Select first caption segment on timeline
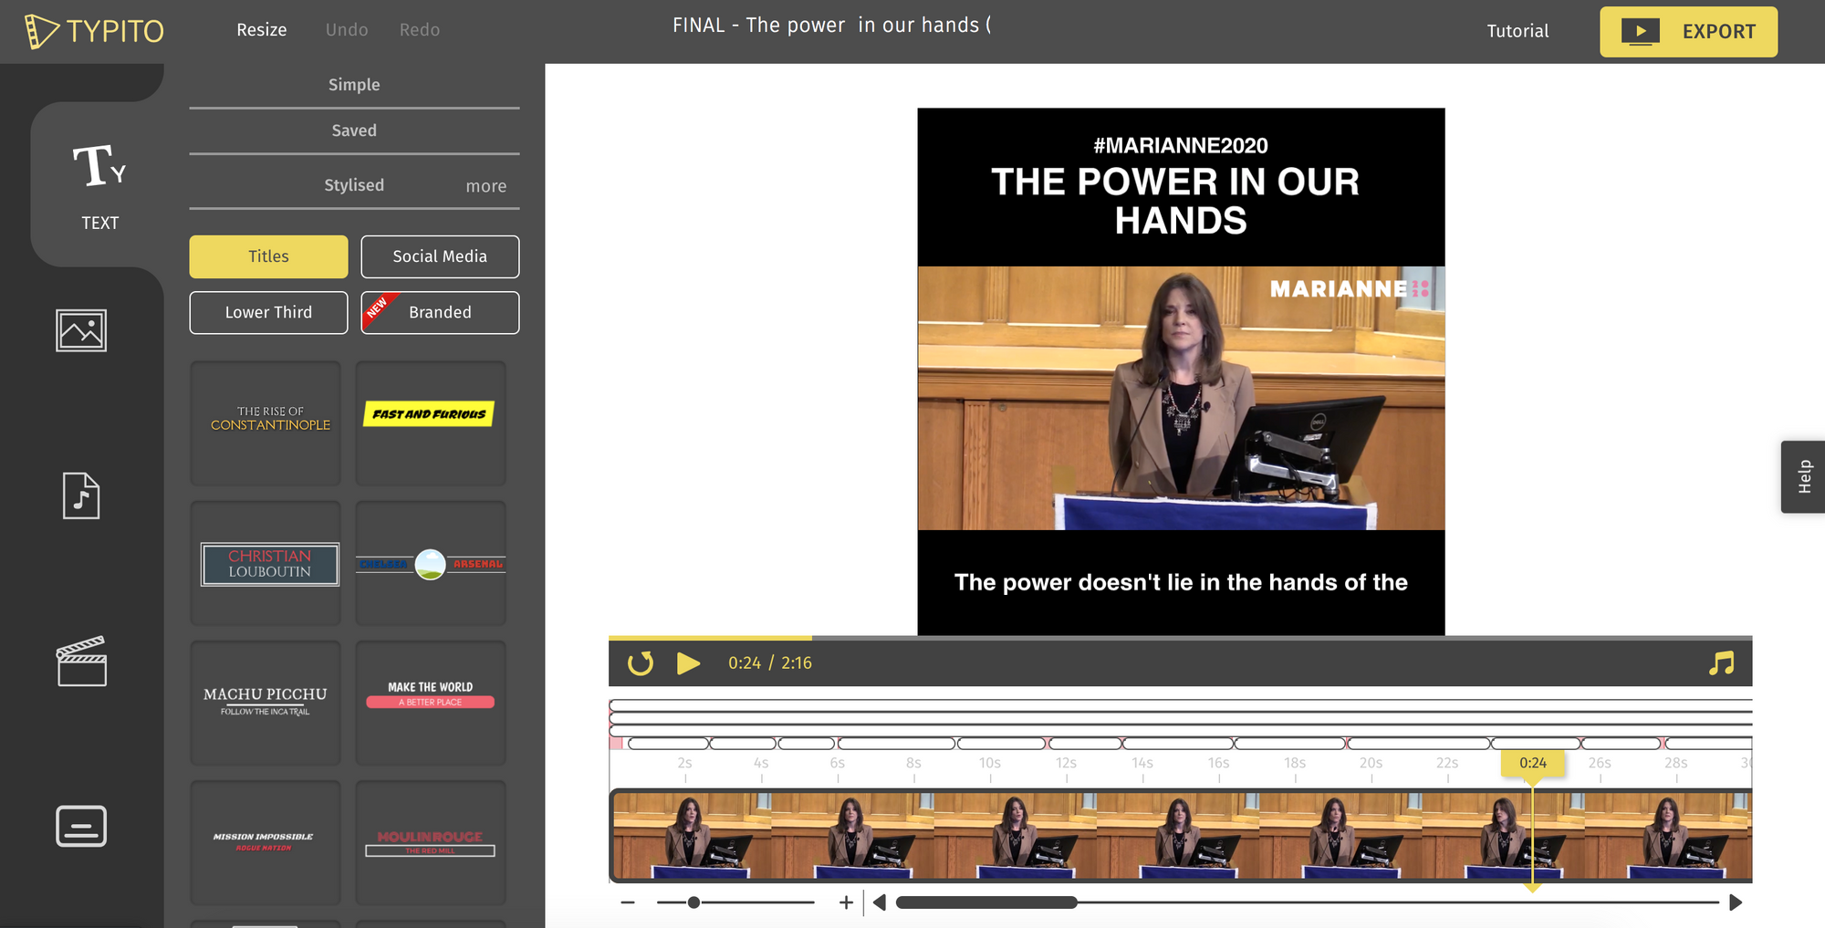 coord(669,744)
